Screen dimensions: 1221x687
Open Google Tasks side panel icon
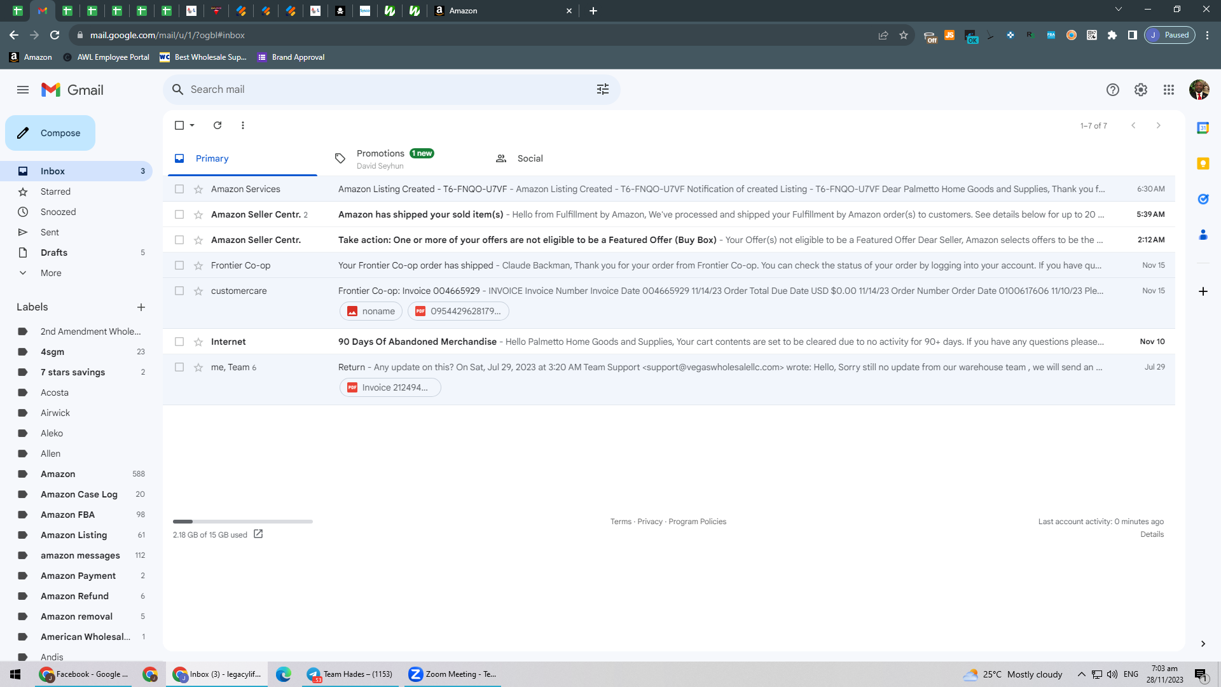[x=1203, y=199]
